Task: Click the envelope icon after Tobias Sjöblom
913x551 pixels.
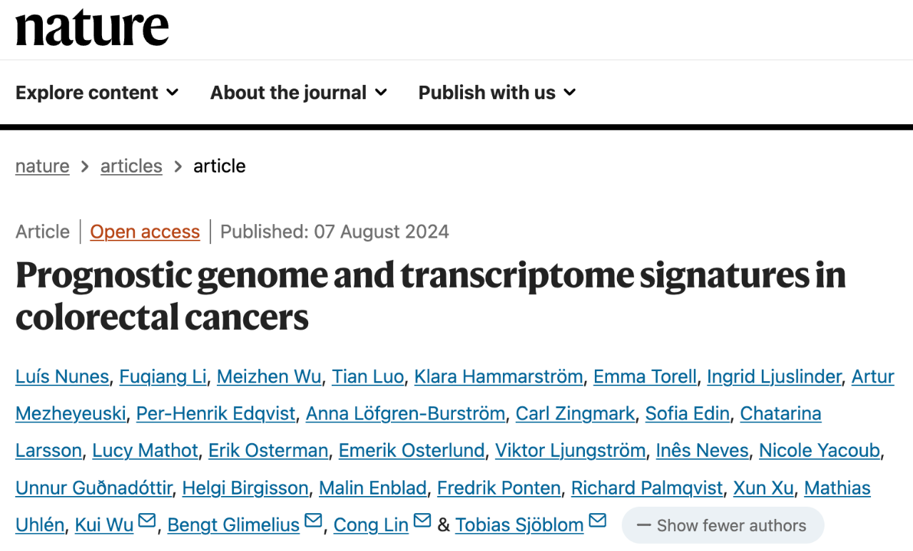Action: (598, 522)
